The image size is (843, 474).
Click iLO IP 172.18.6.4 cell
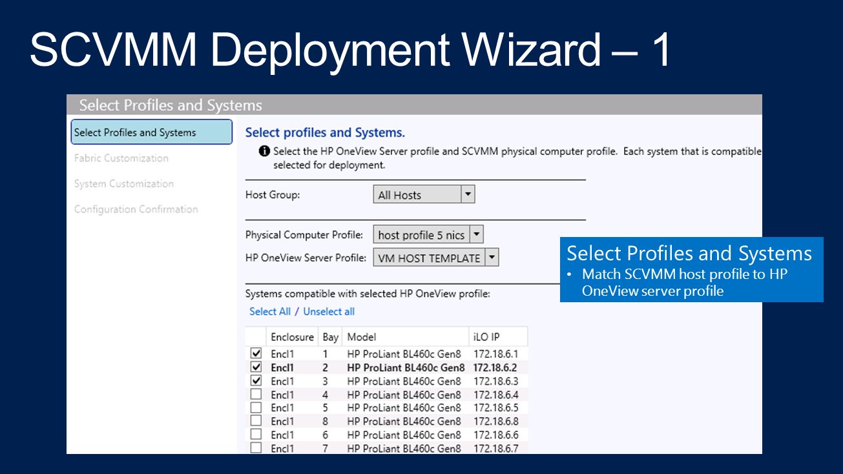coord(496,395)
